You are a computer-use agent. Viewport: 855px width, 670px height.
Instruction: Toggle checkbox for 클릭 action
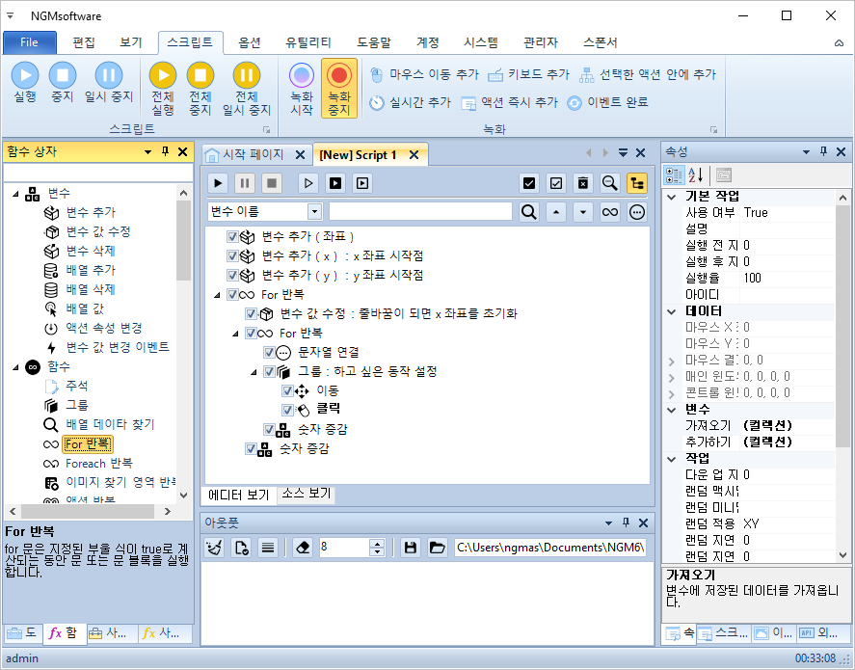point(288,410)
